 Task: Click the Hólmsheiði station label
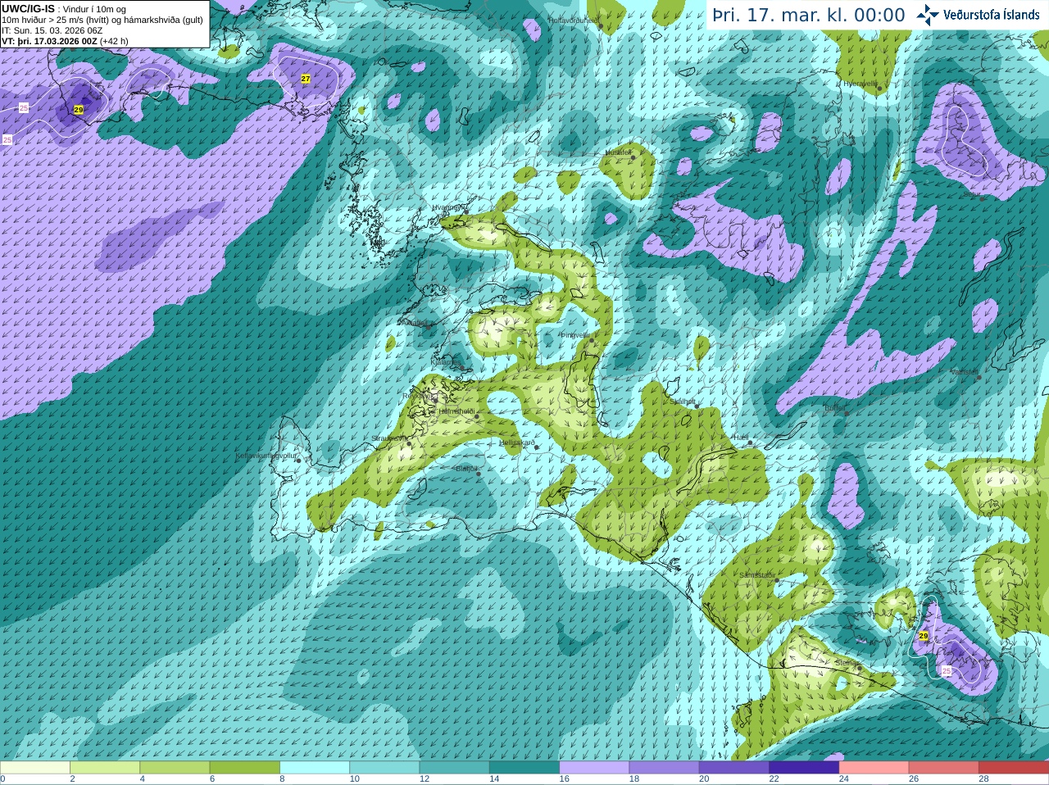pos(456,411)
